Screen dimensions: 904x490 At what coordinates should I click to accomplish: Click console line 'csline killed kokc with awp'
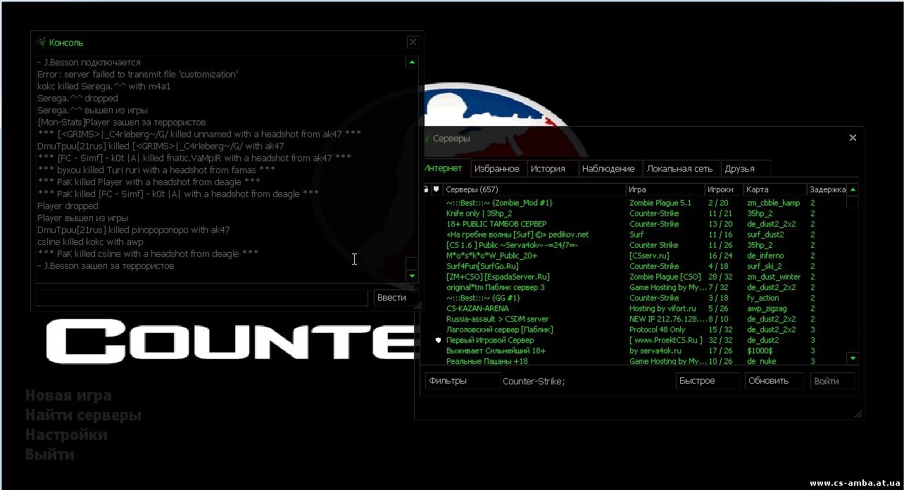tap(90, 241)
